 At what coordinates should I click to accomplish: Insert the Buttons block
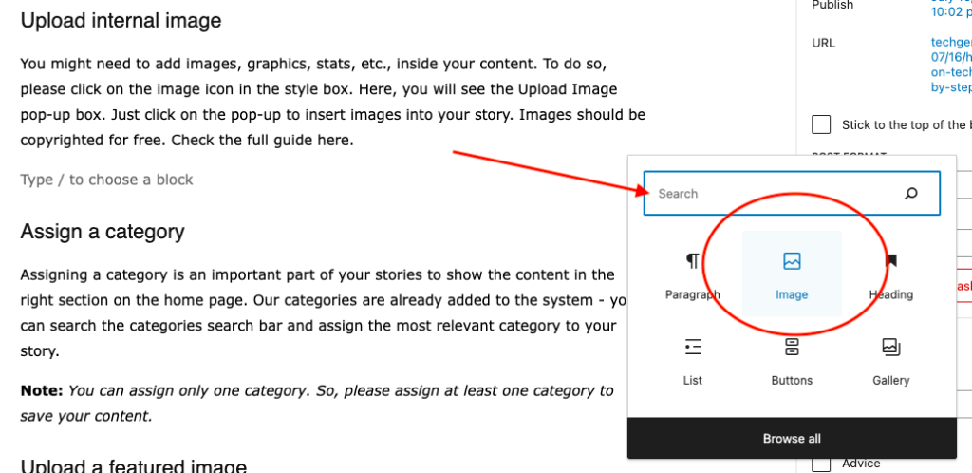[x=792, y=360]
